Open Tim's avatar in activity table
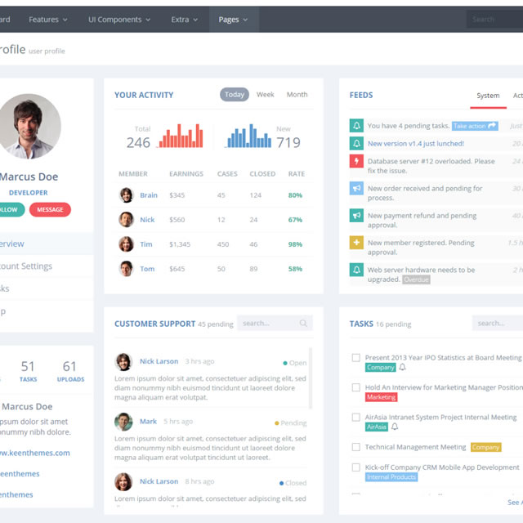This screenshot has height=523, width=523. [126, 244]
